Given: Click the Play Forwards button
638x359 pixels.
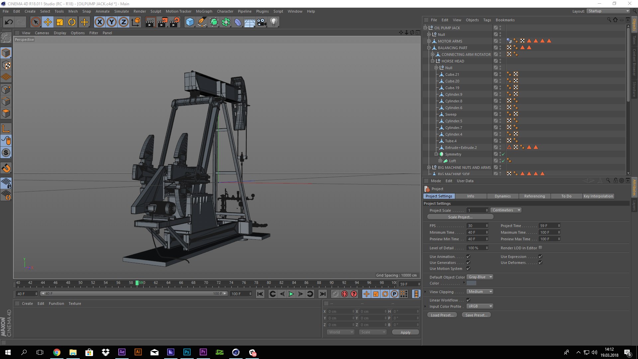Looking at the screenshot, I should click(291, 294).
